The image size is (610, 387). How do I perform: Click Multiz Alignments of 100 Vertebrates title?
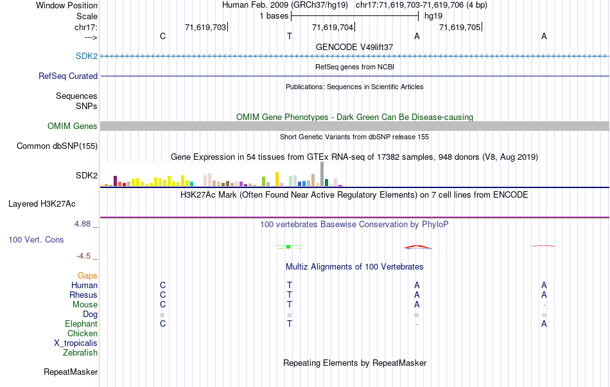point(354,267)
